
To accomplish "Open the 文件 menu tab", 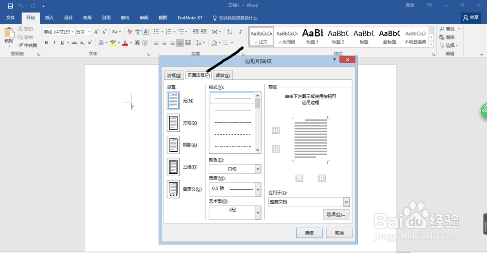I will [x=10, y=18].
